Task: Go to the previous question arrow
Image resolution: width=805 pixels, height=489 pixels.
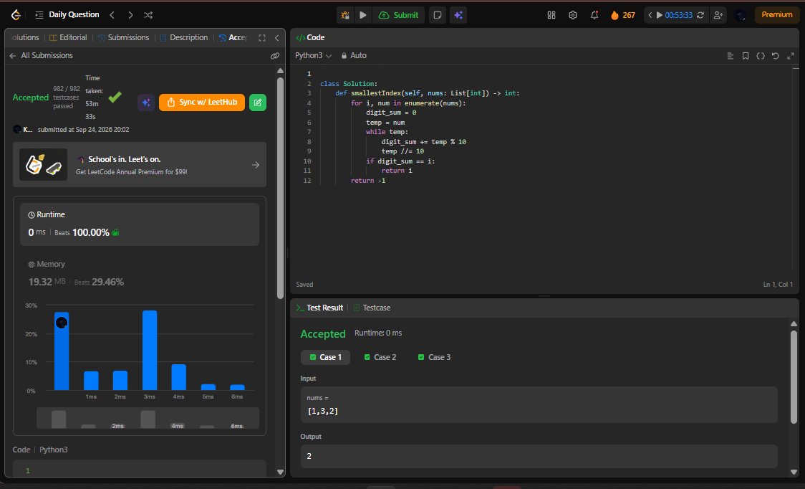Action: [112, 15]
